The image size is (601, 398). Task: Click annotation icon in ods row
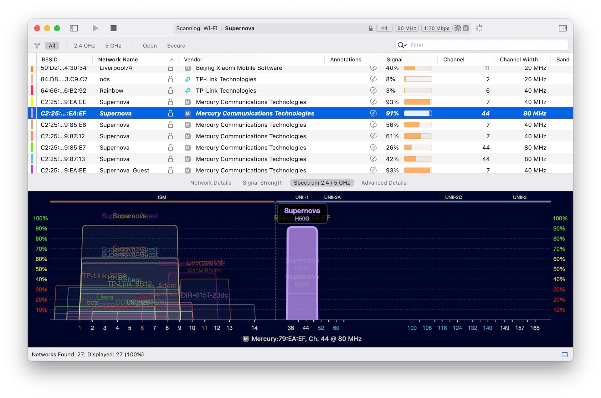373,79
